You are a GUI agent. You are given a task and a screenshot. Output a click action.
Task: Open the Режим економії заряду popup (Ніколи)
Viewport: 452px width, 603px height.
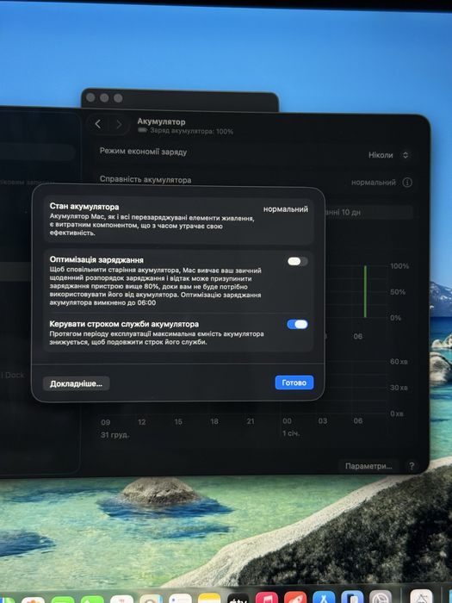[x=388, y=155]
